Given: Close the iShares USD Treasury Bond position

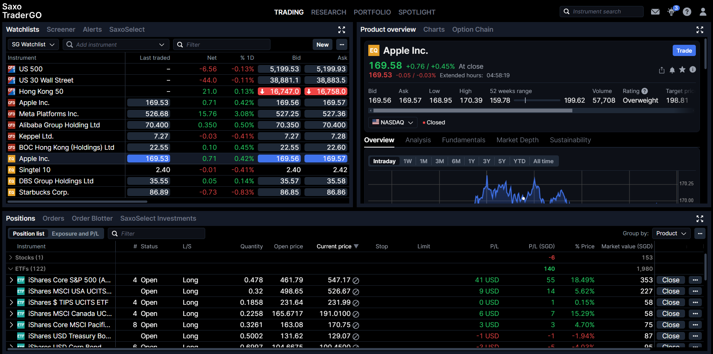Looking at the screenshot, I should [671, 336].
